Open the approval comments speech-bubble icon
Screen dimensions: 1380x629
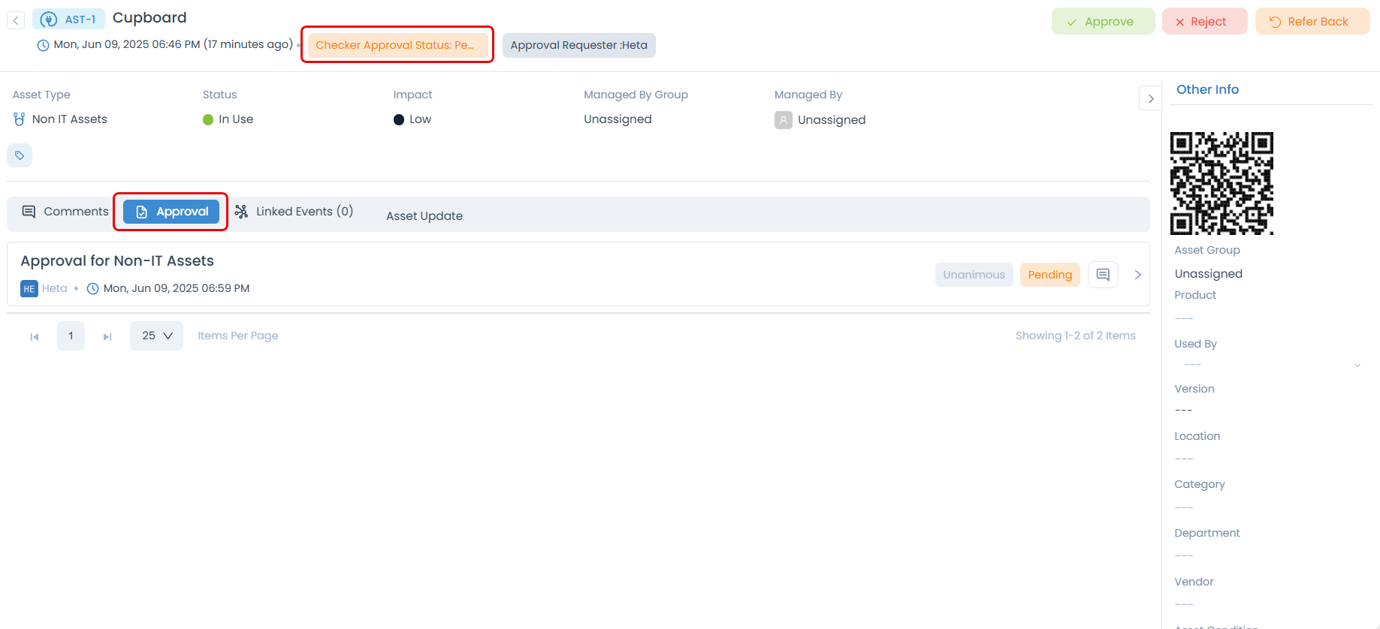(x=1102, y=275)
